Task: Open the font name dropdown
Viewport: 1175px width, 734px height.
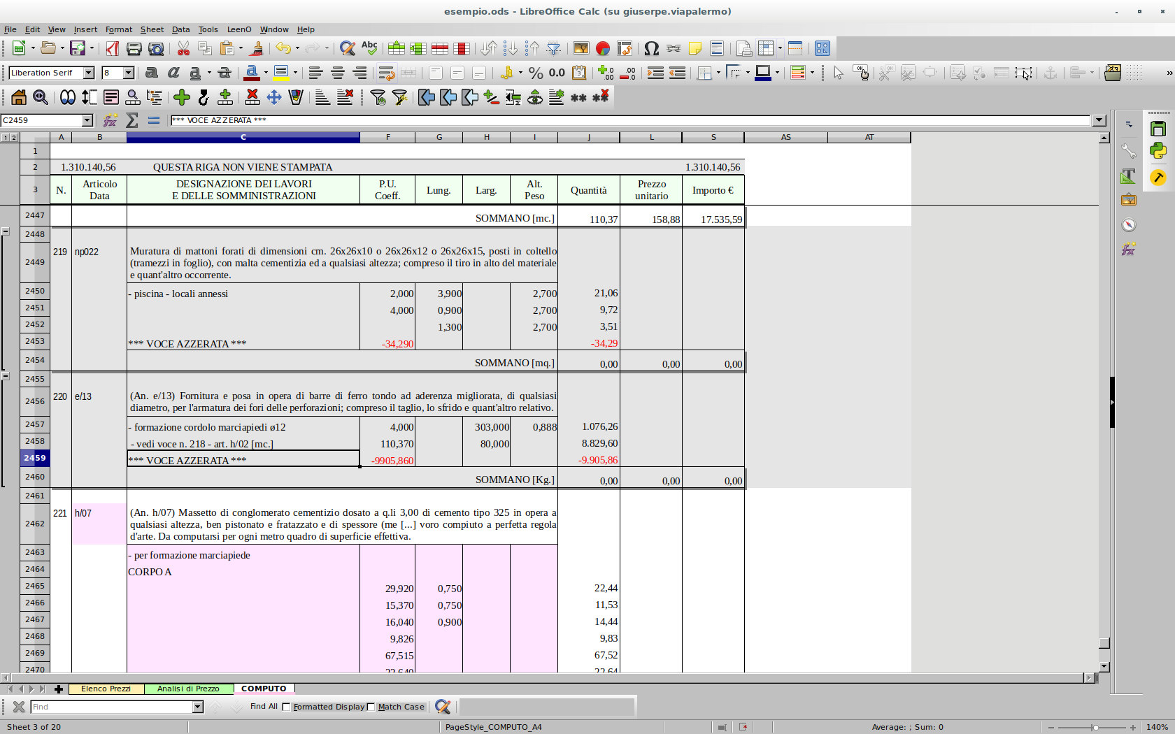Action: click(x=89, y=73)
